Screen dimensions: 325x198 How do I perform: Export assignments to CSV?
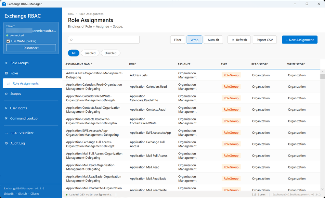(x=265, y=40)
